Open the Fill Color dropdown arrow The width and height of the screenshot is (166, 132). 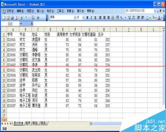[156, 17]
